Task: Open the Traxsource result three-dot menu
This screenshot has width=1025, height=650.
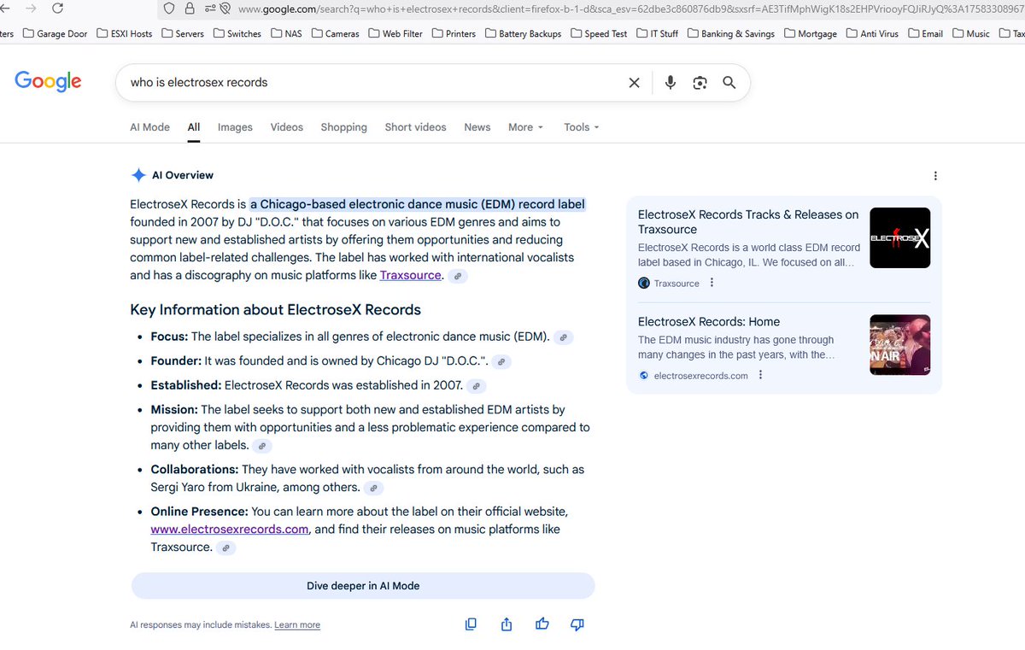Action: [x=712, y=284]
